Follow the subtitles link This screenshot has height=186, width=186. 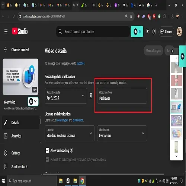[80, 63]
